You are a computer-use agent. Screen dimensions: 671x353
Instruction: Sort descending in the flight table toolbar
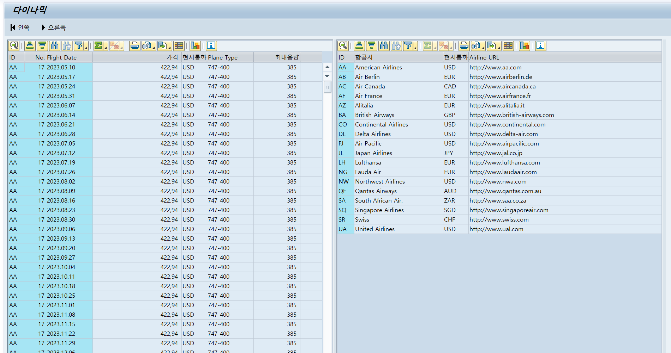[x=42, y=45]
